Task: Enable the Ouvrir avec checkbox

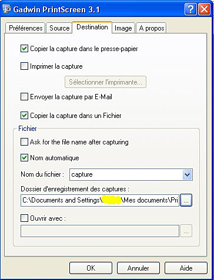Action: 24,218
